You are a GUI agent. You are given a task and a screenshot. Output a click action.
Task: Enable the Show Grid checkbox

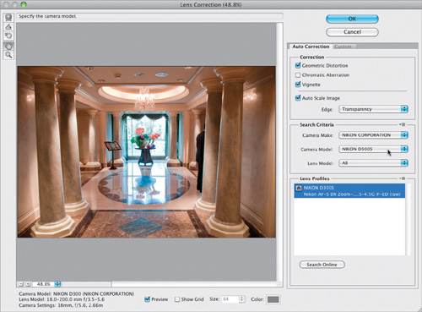pyautogui.click(x=177, y=299)
